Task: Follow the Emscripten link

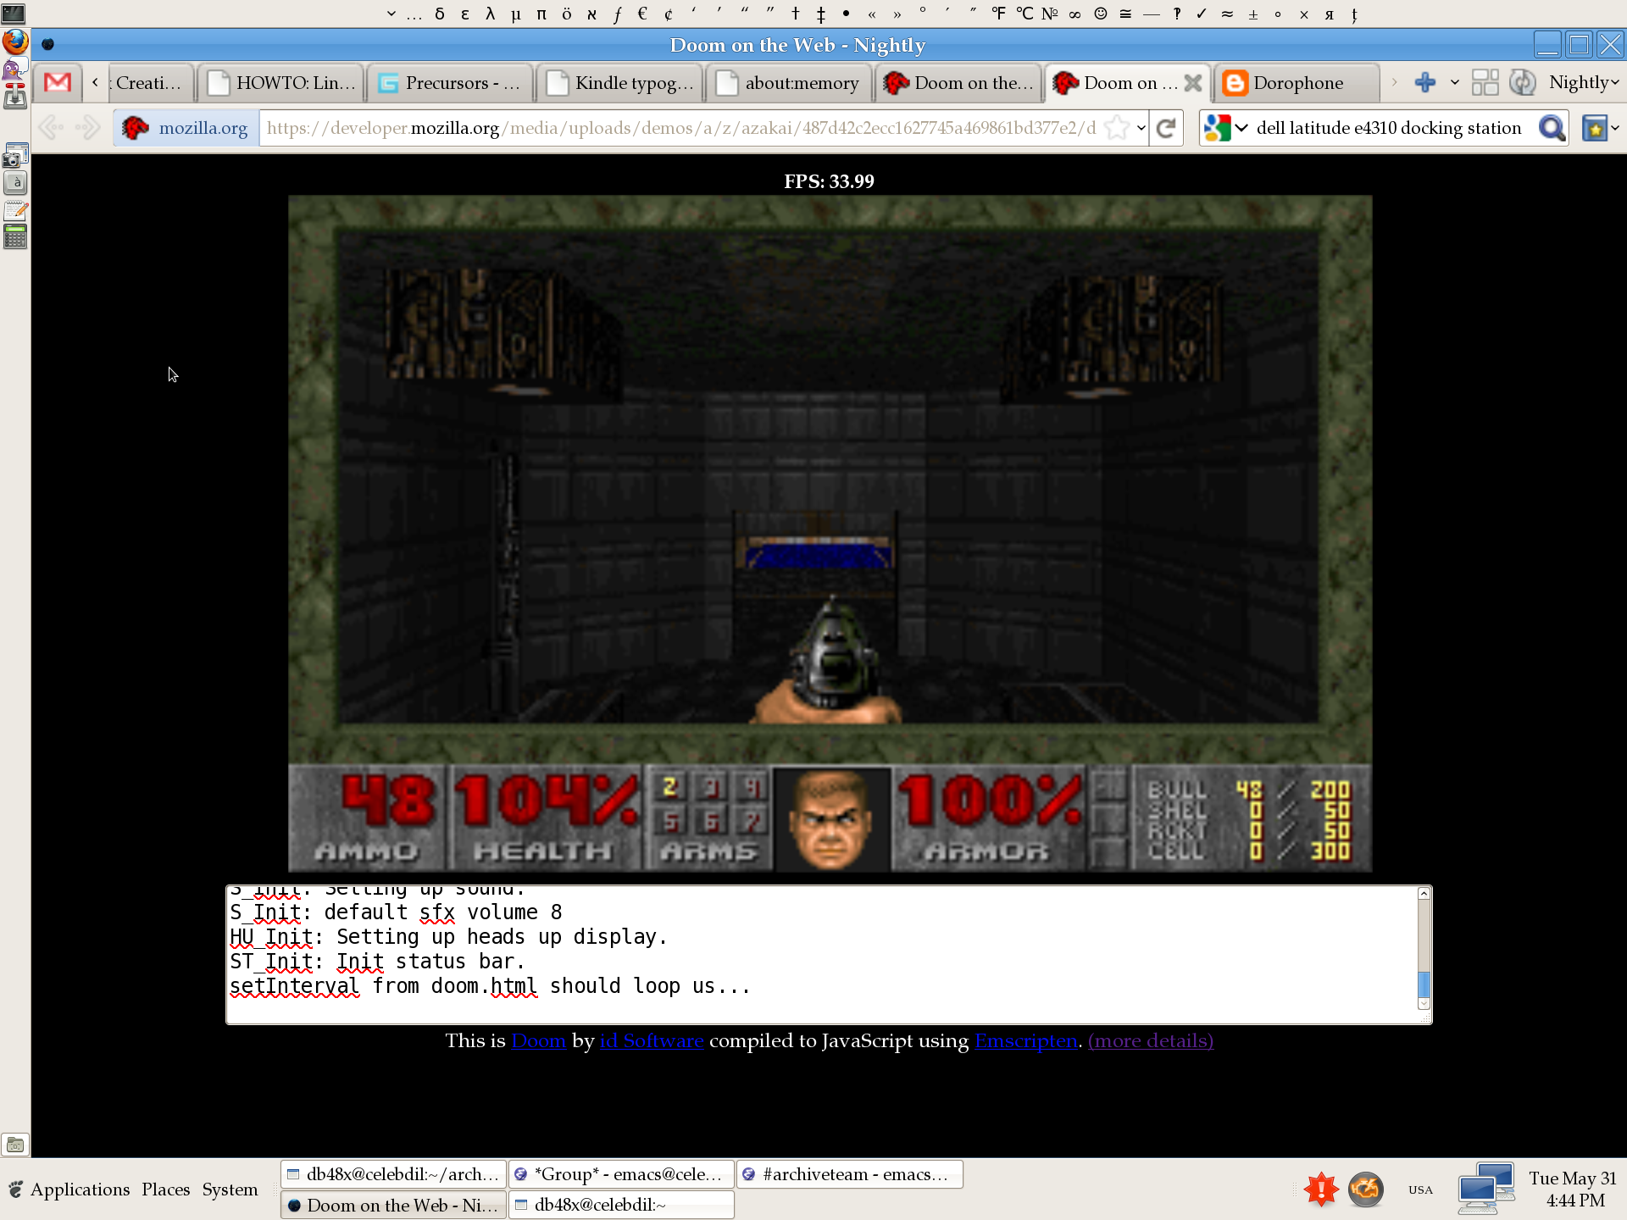Action: (1026, 1040)
